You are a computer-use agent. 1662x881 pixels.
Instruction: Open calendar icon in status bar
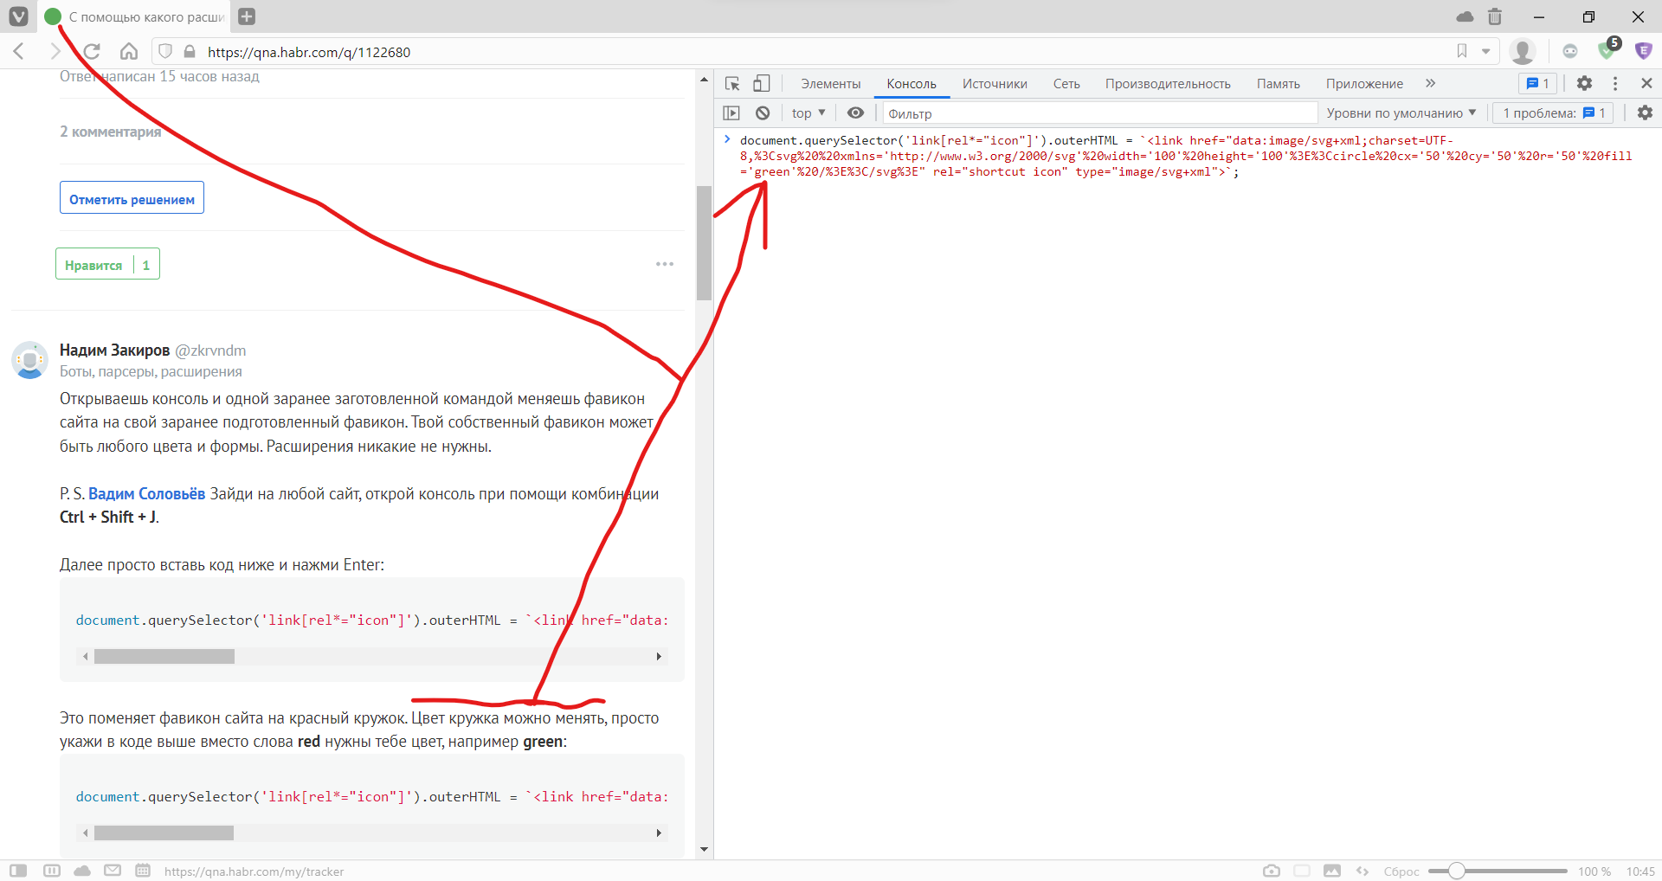143,871
